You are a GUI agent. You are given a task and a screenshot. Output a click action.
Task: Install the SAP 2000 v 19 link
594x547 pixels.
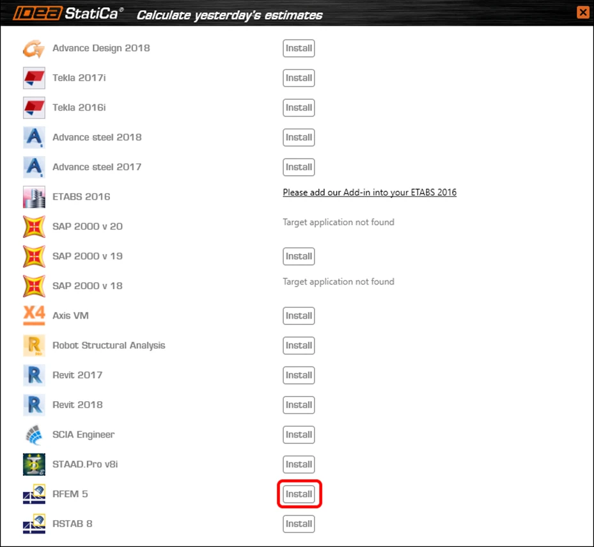point(299,257)
